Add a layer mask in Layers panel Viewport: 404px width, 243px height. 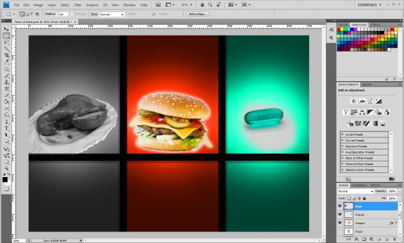tap(364, 240)
